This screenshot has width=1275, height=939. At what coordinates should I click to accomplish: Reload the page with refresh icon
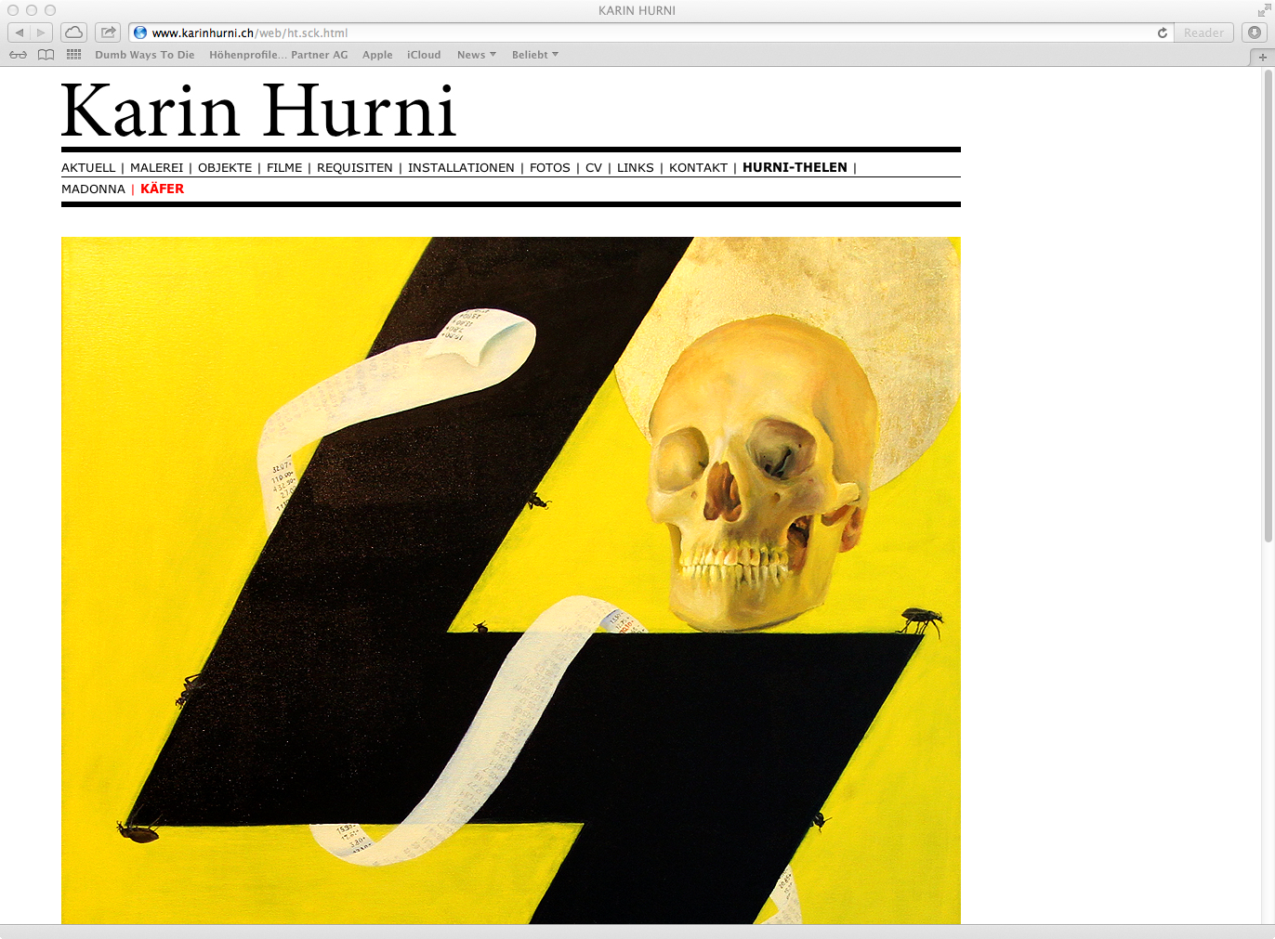pos(1162,33)
